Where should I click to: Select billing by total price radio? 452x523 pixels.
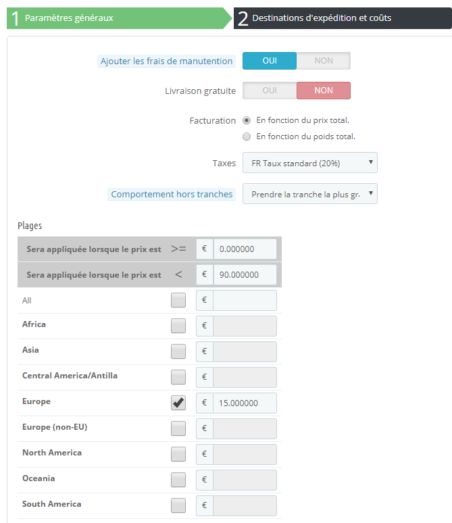[x=247, y=120]
